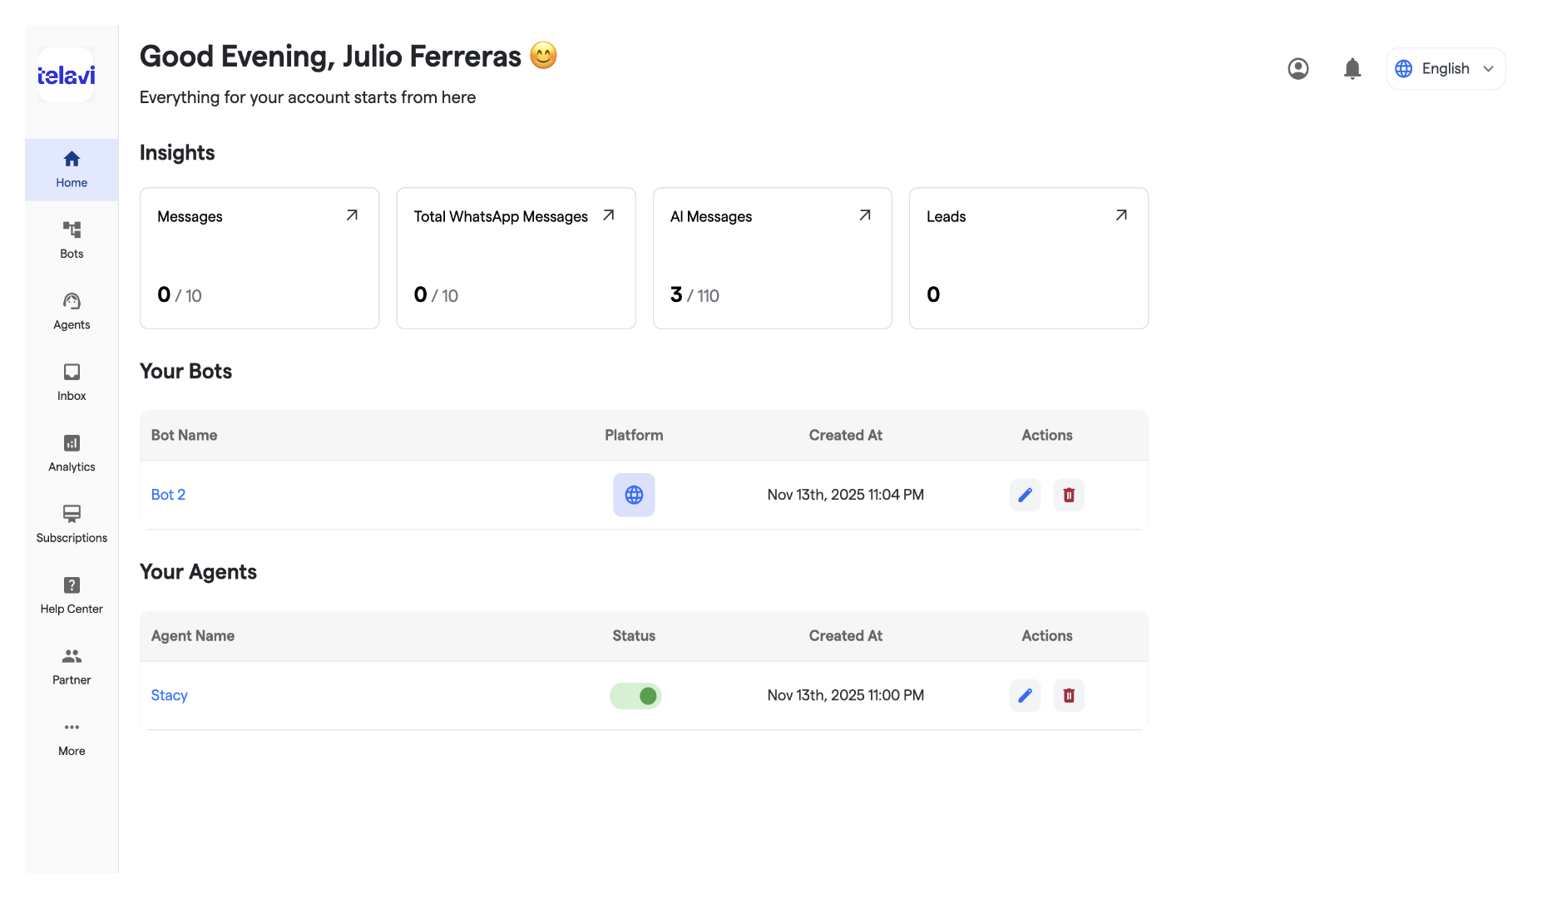Open the user profile icon
1552x898 pixels.
pos(1297,68)
